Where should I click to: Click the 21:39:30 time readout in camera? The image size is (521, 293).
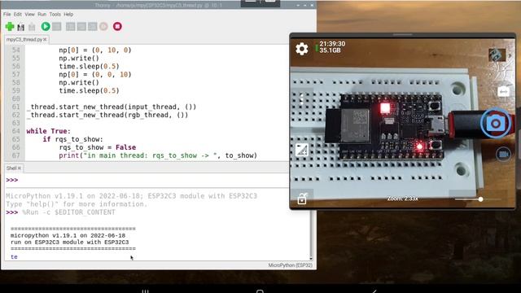(x=332, y=44)
